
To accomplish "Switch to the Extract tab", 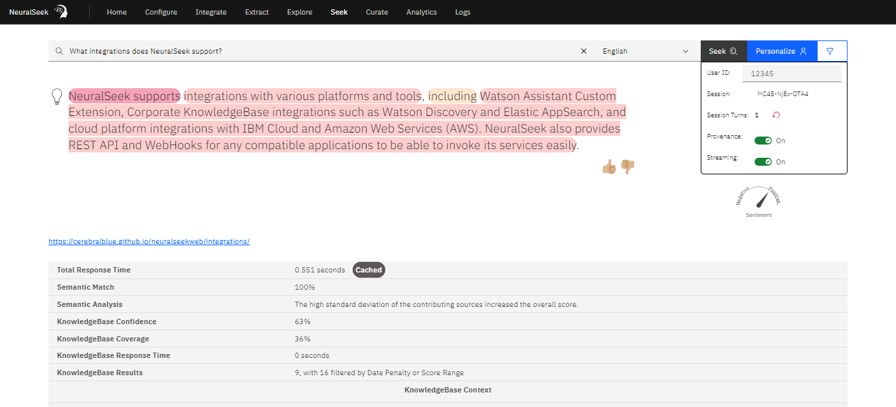I will click(257, 12).
